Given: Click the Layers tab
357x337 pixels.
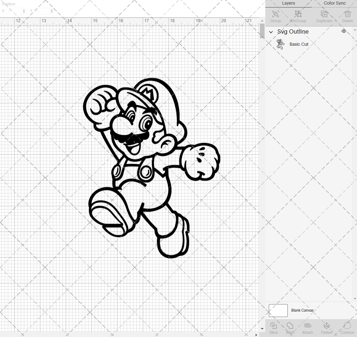Looking at the screenshot, I should (x=288, y=3).
